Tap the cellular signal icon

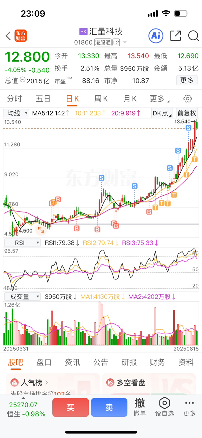coord(153,13)
